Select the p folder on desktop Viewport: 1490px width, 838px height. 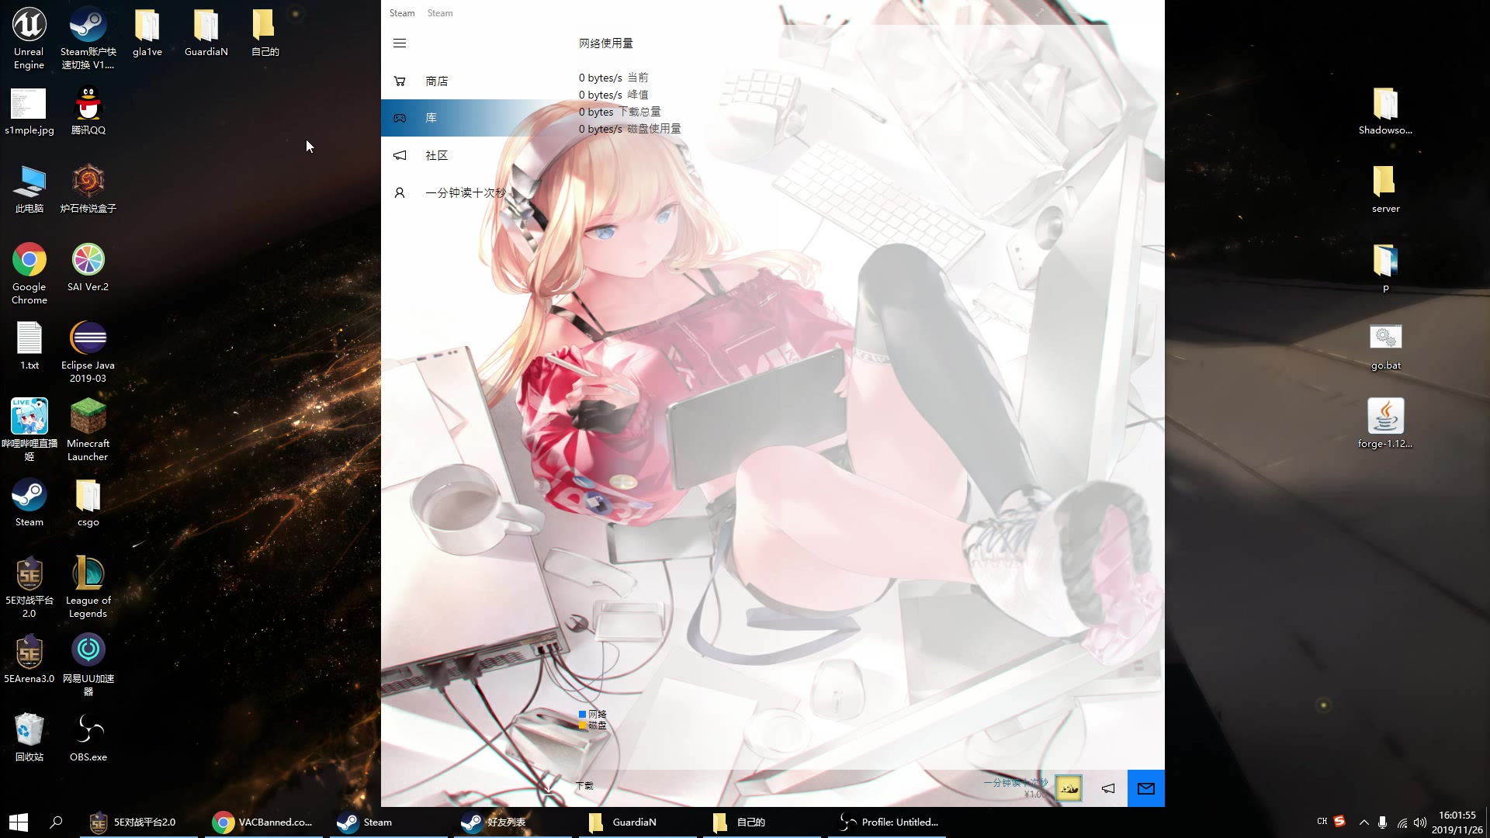coord(1386,268)
